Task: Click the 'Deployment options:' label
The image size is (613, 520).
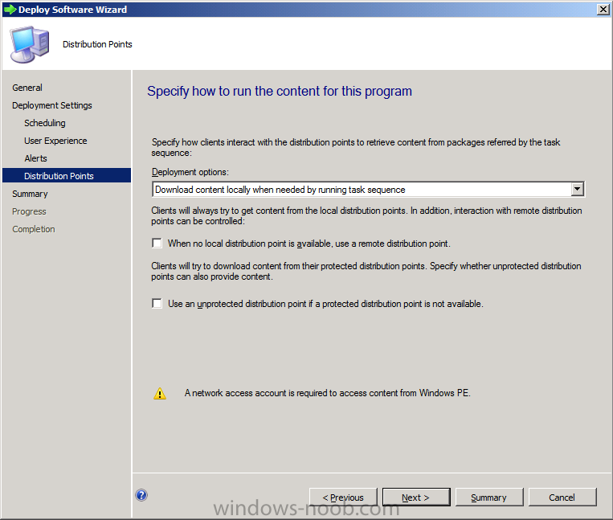Action: [190, 172]
